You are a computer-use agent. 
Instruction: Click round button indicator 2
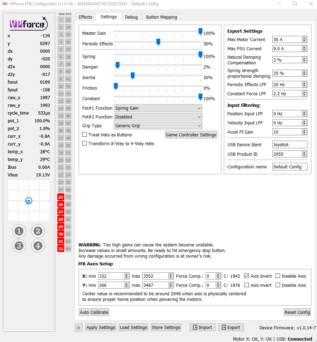pyautogui.click(x=38, y=231)
